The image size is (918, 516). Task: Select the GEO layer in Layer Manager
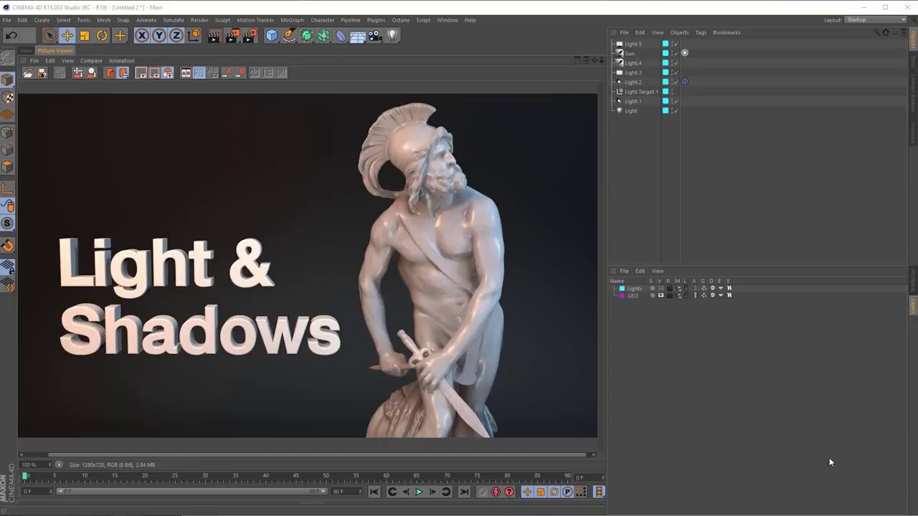(633, 295)
